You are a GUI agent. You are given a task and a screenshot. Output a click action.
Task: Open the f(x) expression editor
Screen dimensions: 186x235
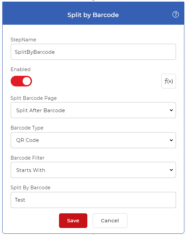click(x=168, y=81)
